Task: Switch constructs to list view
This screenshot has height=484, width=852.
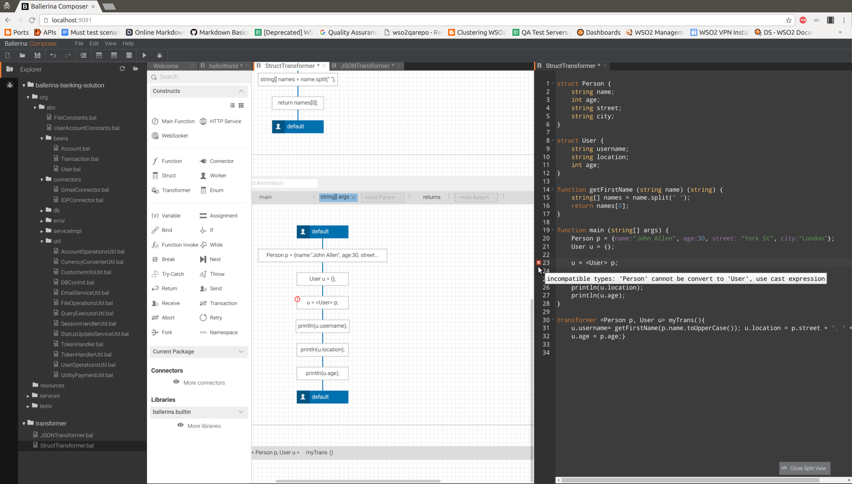Action: (x=232, y=105)
